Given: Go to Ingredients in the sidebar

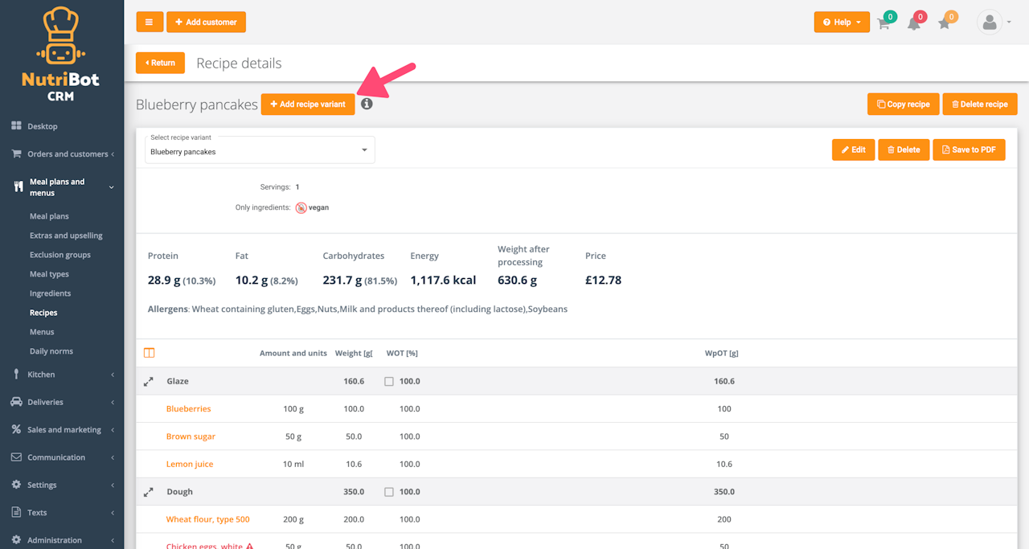Looking at the screenshot, I should [50, 293].
